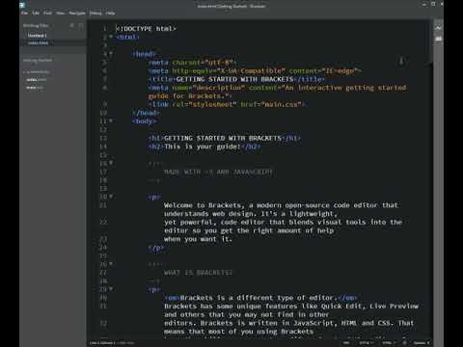The image size is (463, 347).
Task: Collapse the paragraph fold on line 20
Action: 111,197
